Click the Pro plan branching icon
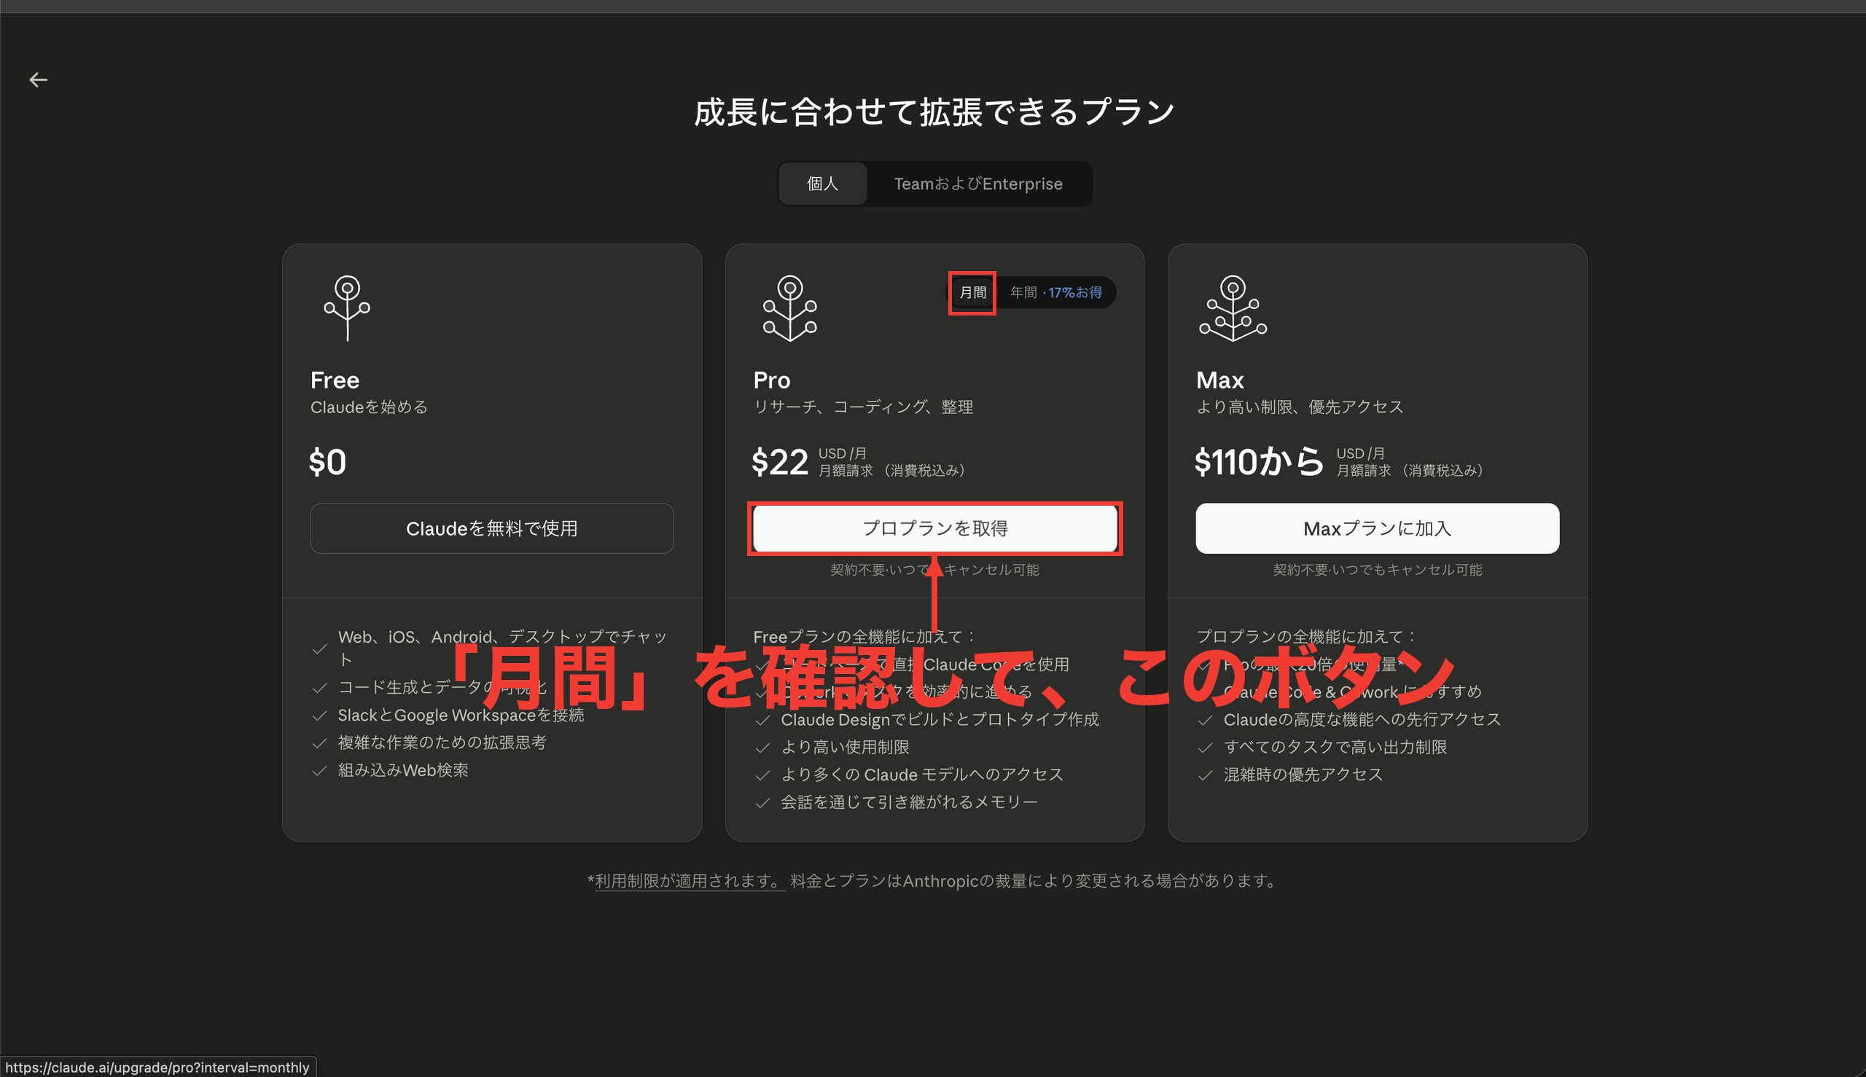Viewport: 1866px width, 1077px height. 790,308
